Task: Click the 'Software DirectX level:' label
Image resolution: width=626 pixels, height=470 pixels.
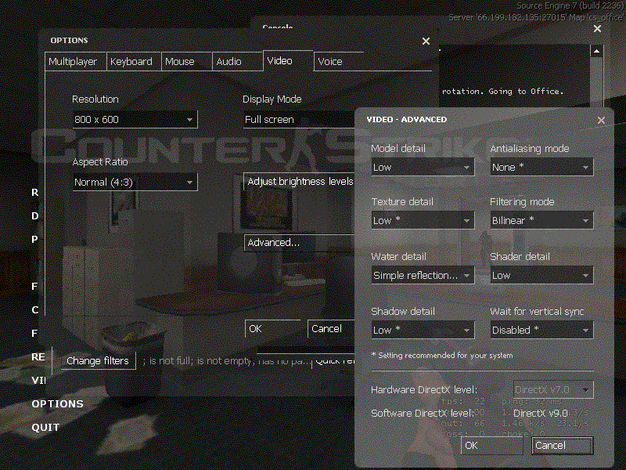Action: (x=423, y=414)
